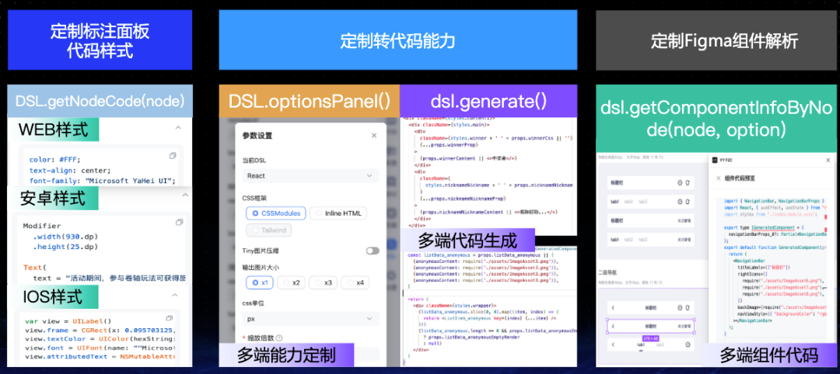Click the 当前DSL label
The height and width of the screenshot is (374, 840).
point(255,161)
